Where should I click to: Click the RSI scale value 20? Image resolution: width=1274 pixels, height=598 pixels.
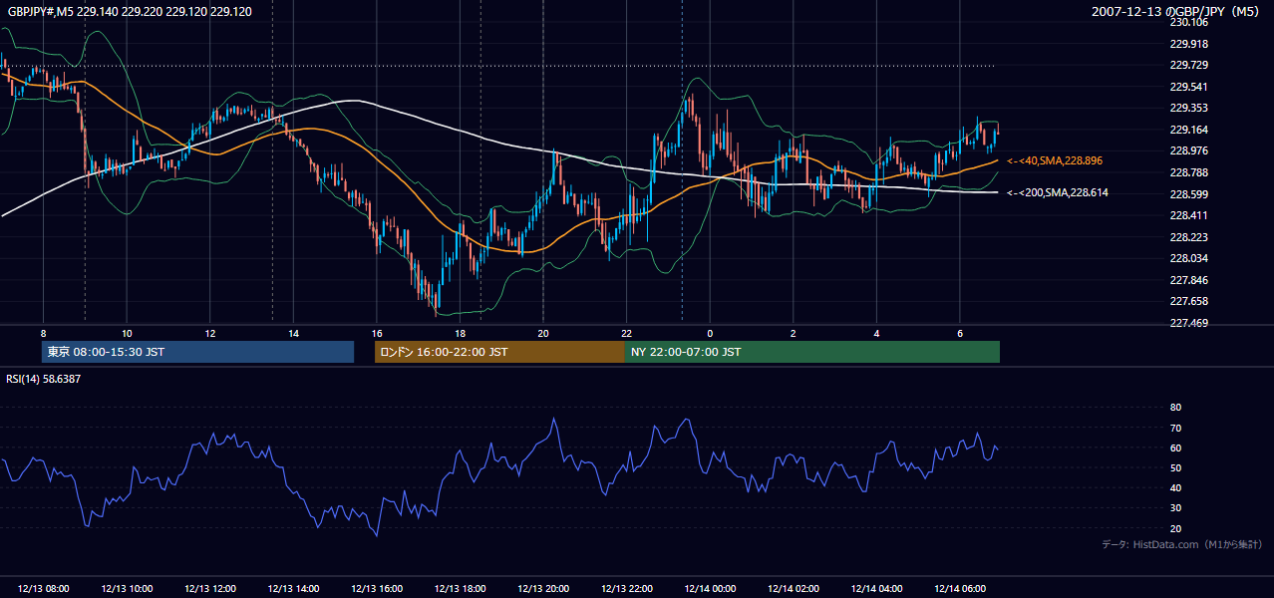[x=1175, y=528]
